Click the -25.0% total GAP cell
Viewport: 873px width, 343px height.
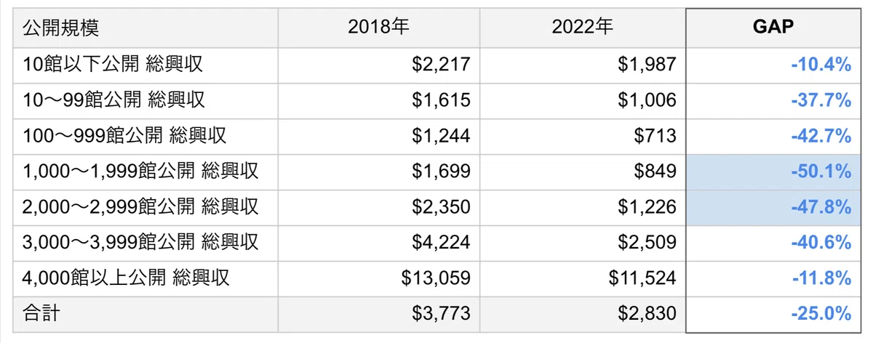coord(773,314)
